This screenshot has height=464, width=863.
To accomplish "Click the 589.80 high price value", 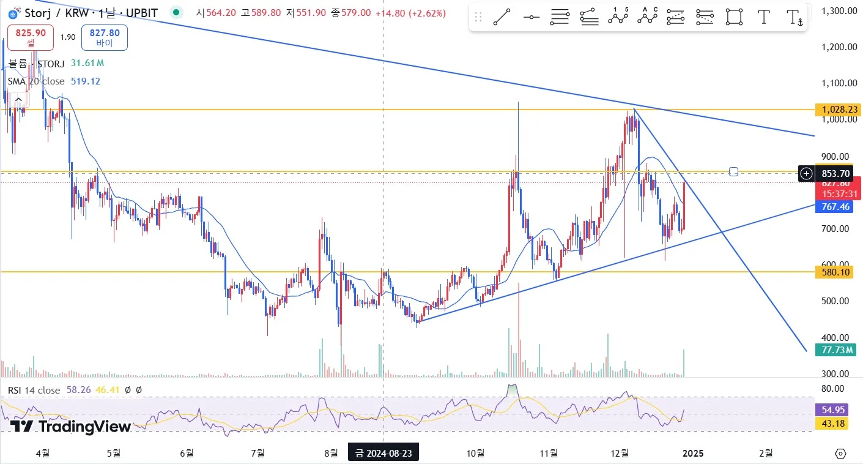I will click(265, 13).
